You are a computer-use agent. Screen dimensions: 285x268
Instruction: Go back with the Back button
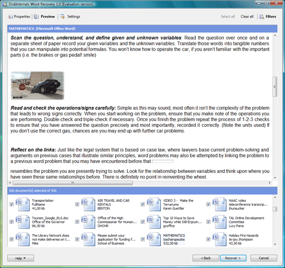pyautogui.click(x=205, y=258)
